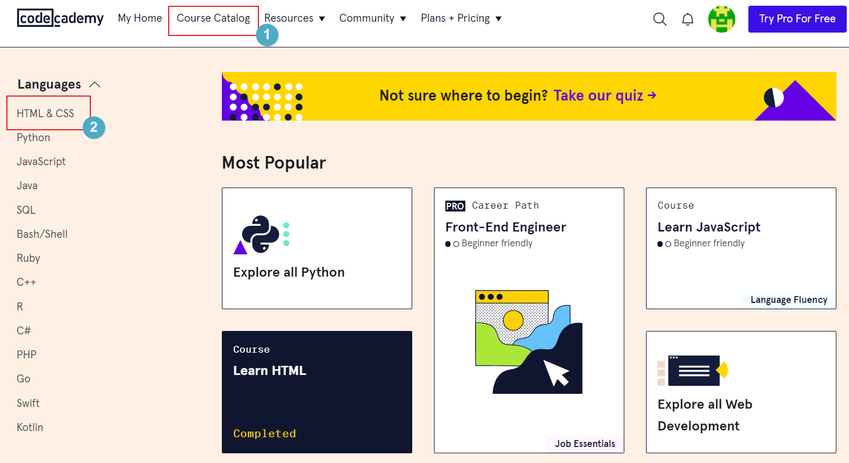Select JavaScript in Languages list
Viewport: 849px width, 463px height.
pos(41,162)
